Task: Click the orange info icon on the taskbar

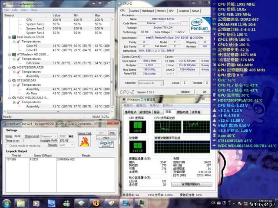Action: click(x=96, y=203)
